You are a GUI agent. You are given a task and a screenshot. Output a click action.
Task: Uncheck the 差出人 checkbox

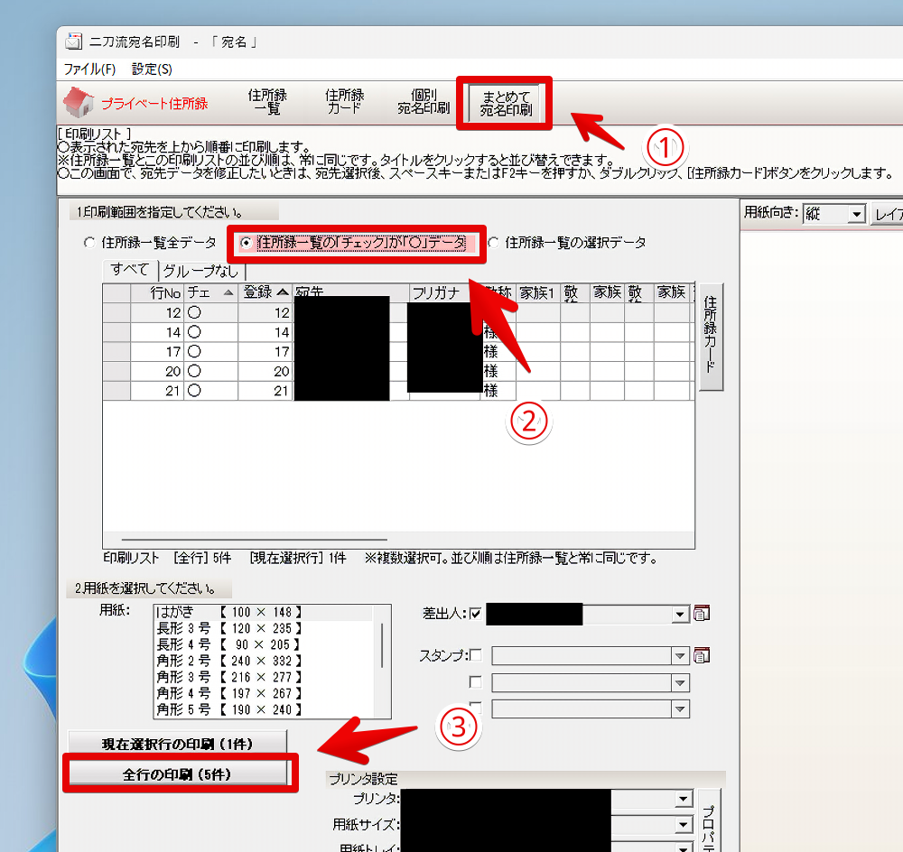coord(476,615)
